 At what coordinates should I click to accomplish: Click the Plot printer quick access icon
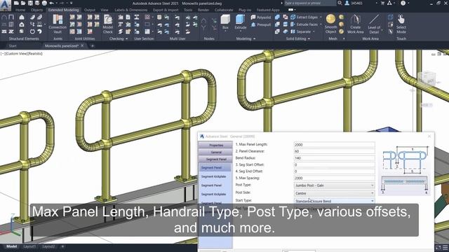click(x=44, y=3)
